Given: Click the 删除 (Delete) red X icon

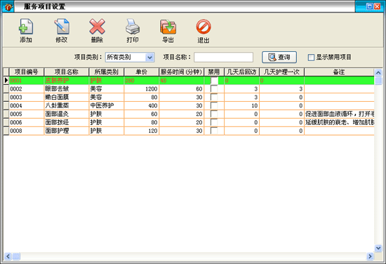Looking at the screenshot, I should click(x=97, y=27).
